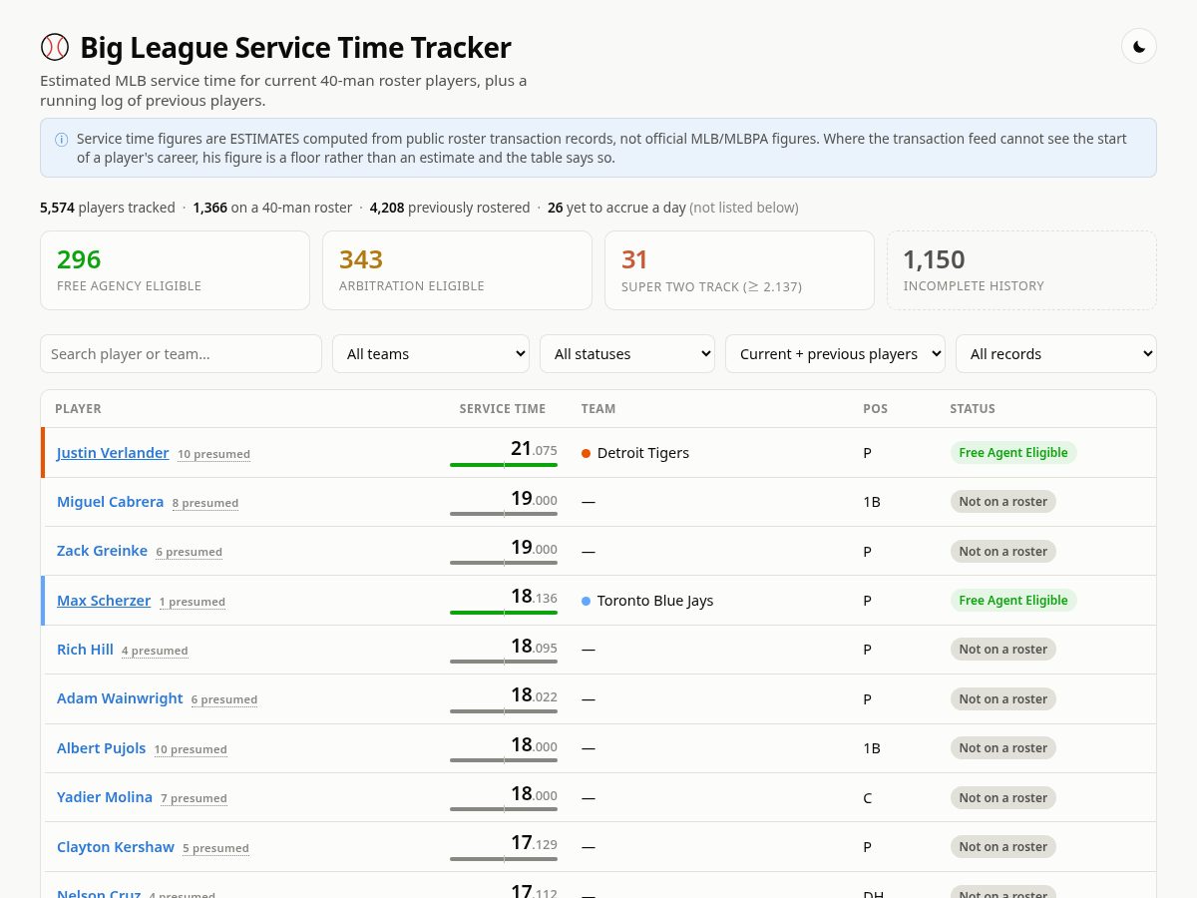Screen dimensions: 1197x898
Task: Click the '10 presumed' tag beside Justin Verlander
Action: (x=213, y=454)
